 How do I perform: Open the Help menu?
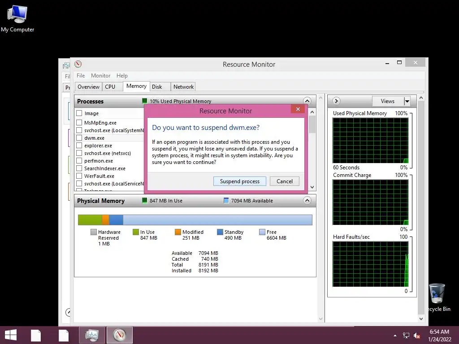tap(122, 75)
